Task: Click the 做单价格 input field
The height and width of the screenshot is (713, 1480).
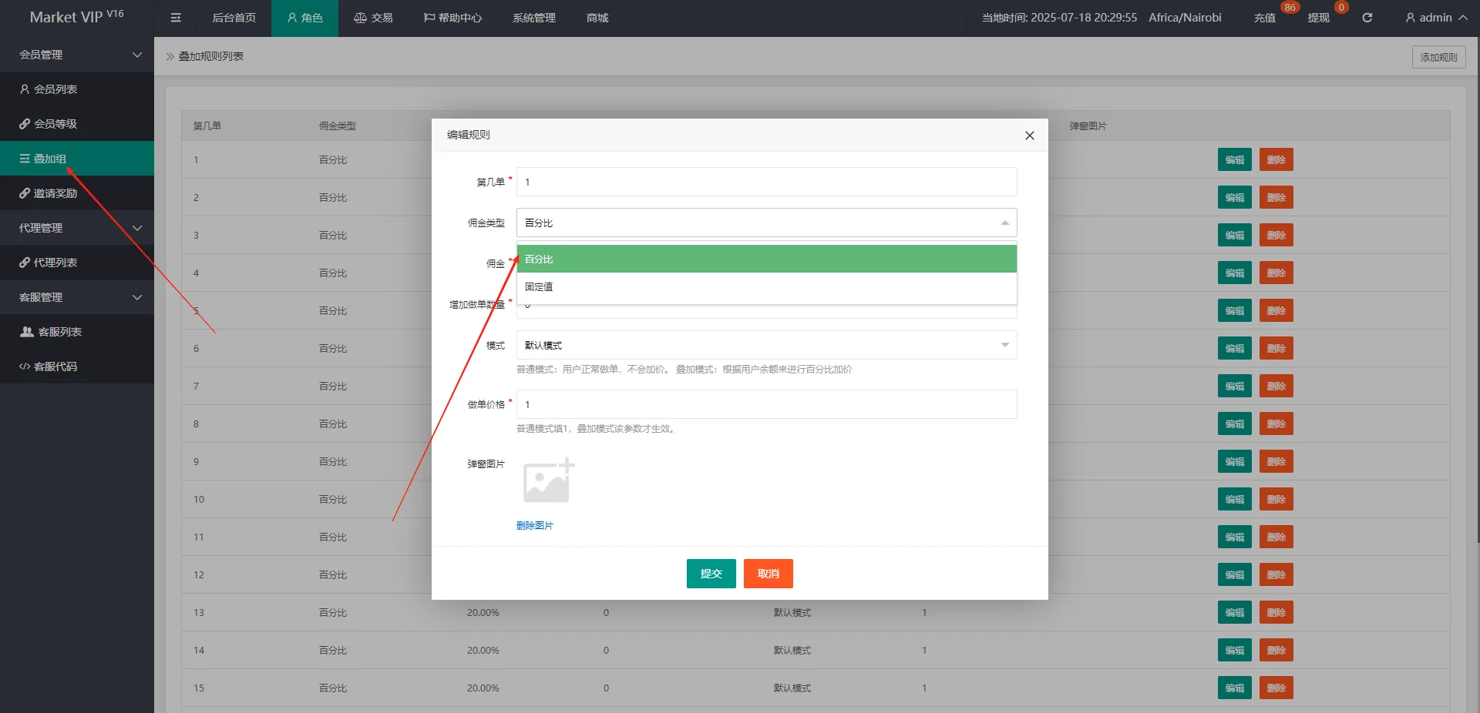Action: [x=766, y=404]
